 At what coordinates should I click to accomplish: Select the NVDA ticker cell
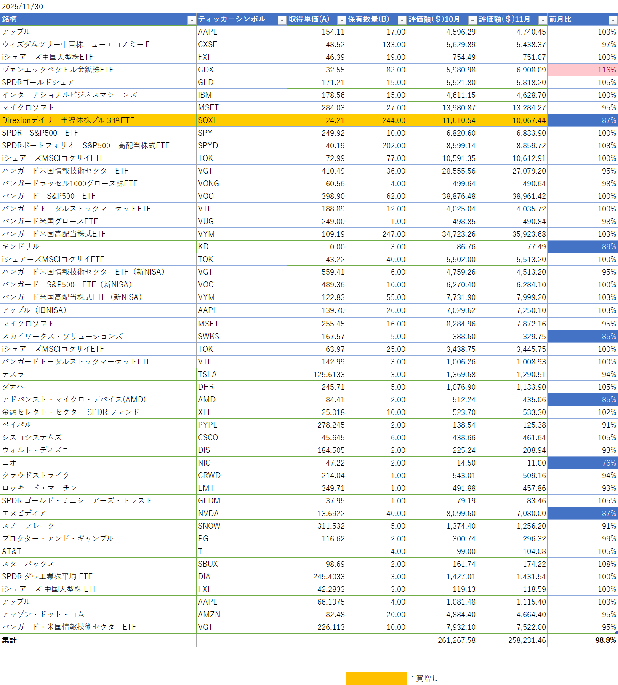241,513
